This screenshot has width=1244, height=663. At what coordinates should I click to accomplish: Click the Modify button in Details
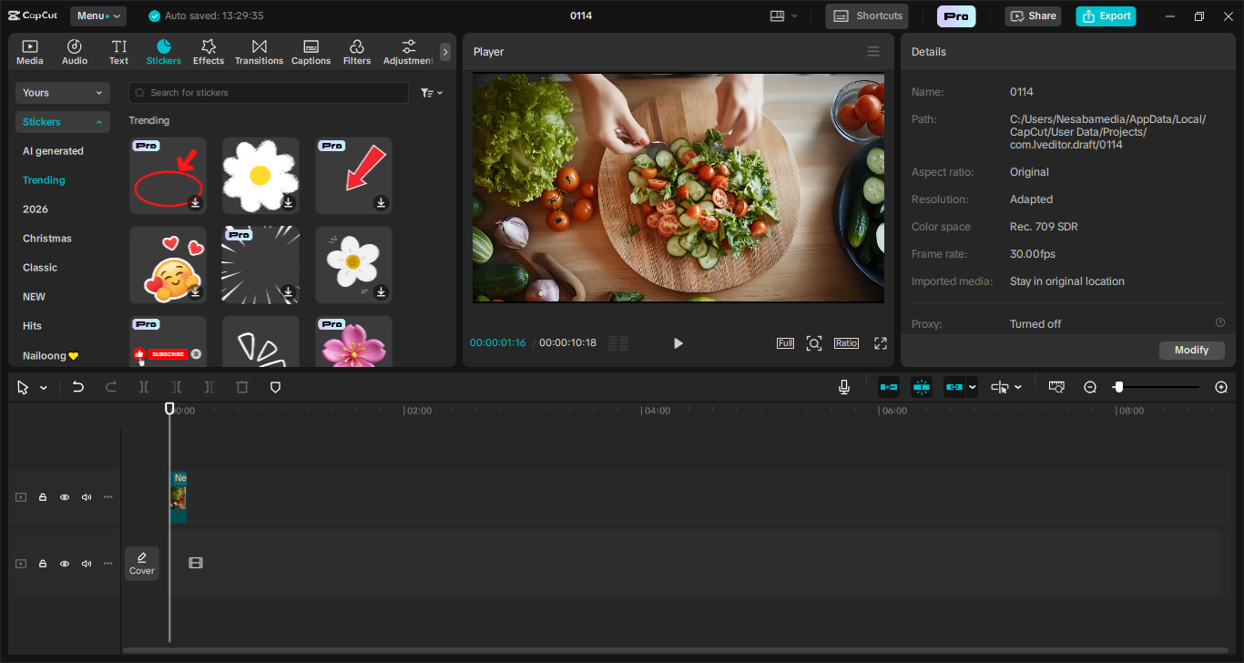click(x=1191, y=351)
